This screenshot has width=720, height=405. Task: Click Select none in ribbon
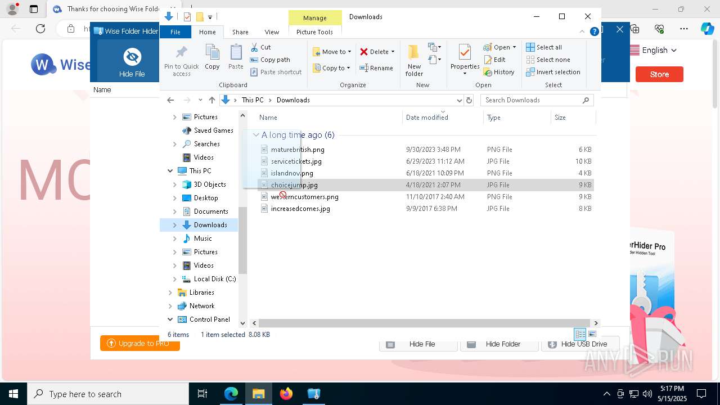point(548,60)
